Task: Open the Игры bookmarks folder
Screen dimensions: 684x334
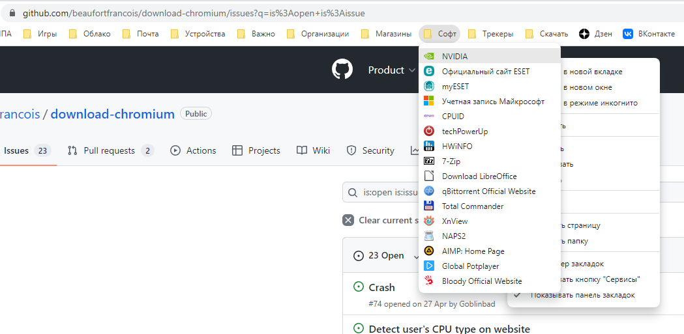Action: click(x=40, y=34)
